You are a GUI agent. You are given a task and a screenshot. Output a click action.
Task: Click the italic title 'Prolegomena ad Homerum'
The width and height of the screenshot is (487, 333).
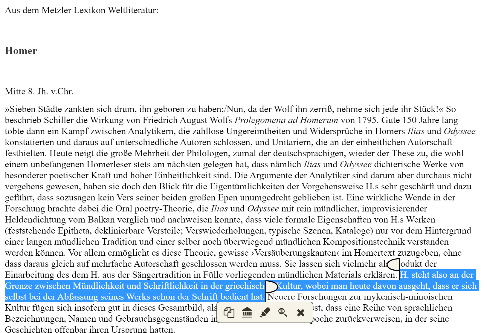click(x=286, y=120)
